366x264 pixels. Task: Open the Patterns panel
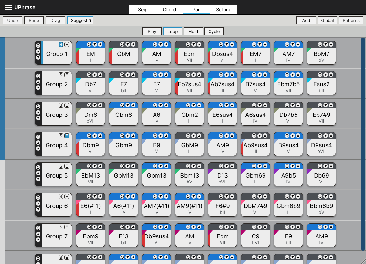351,21
